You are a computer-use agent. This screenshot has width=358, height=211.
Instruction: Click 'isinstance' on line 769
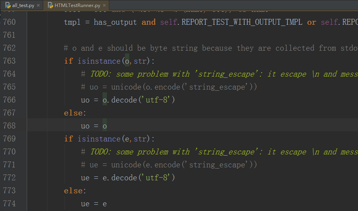[x=99, y=139]
